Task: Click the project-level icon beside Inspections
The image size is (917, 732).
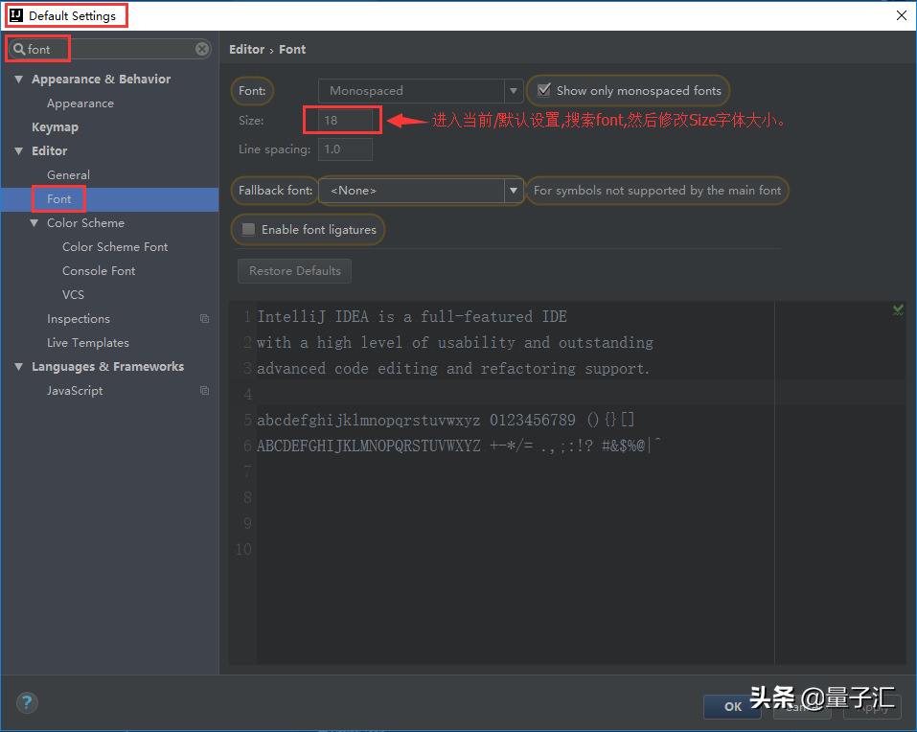Action: tap(205, 319)
